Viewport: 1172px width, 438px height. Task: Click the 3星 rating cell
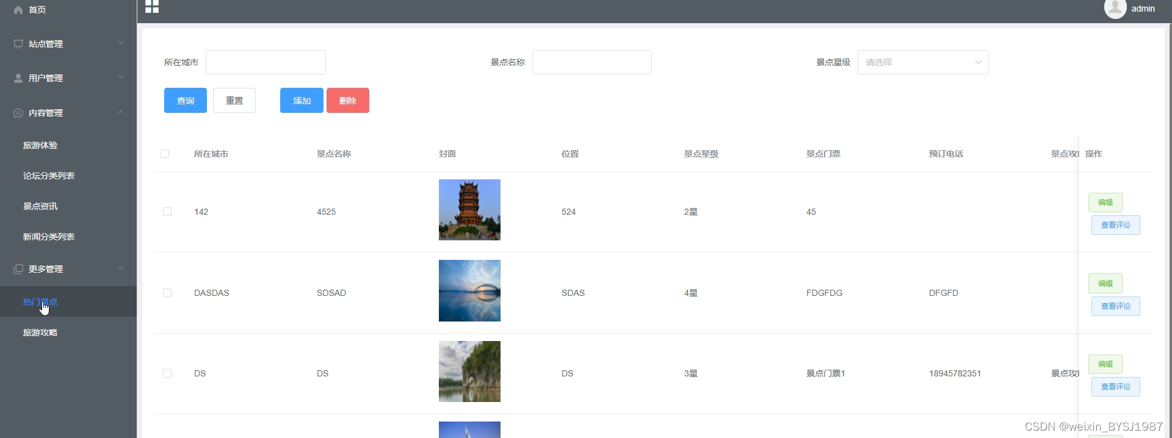(x=691, y=373)
